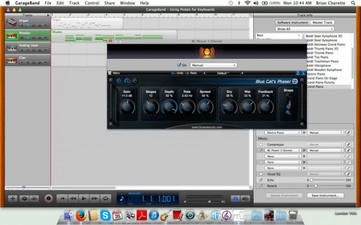Arm the Rhodes track for recording
The width and height of the screenshot is (361, 225).
(22, 38)
